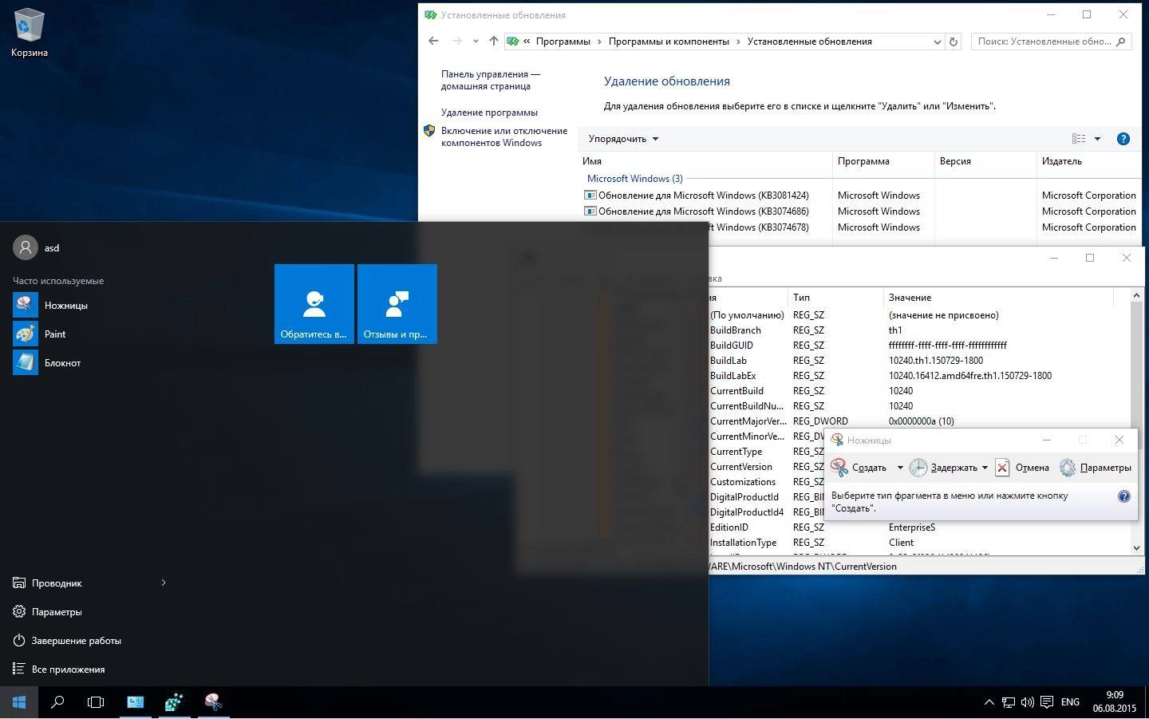1149x719 pixels.
Task: Sort updates by Имя column header
Action: coord(705,161)
